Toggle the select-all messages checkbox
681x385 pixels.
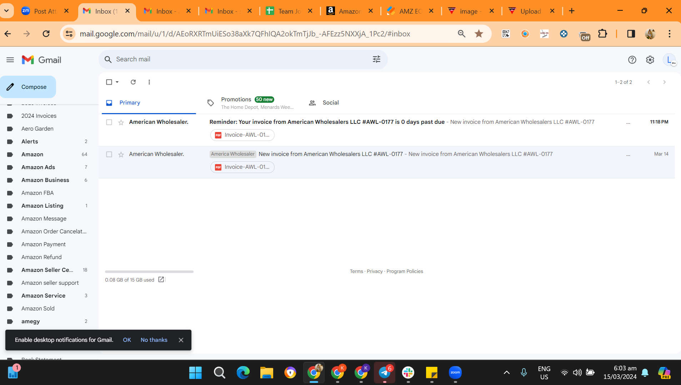[x=109, y=82]
